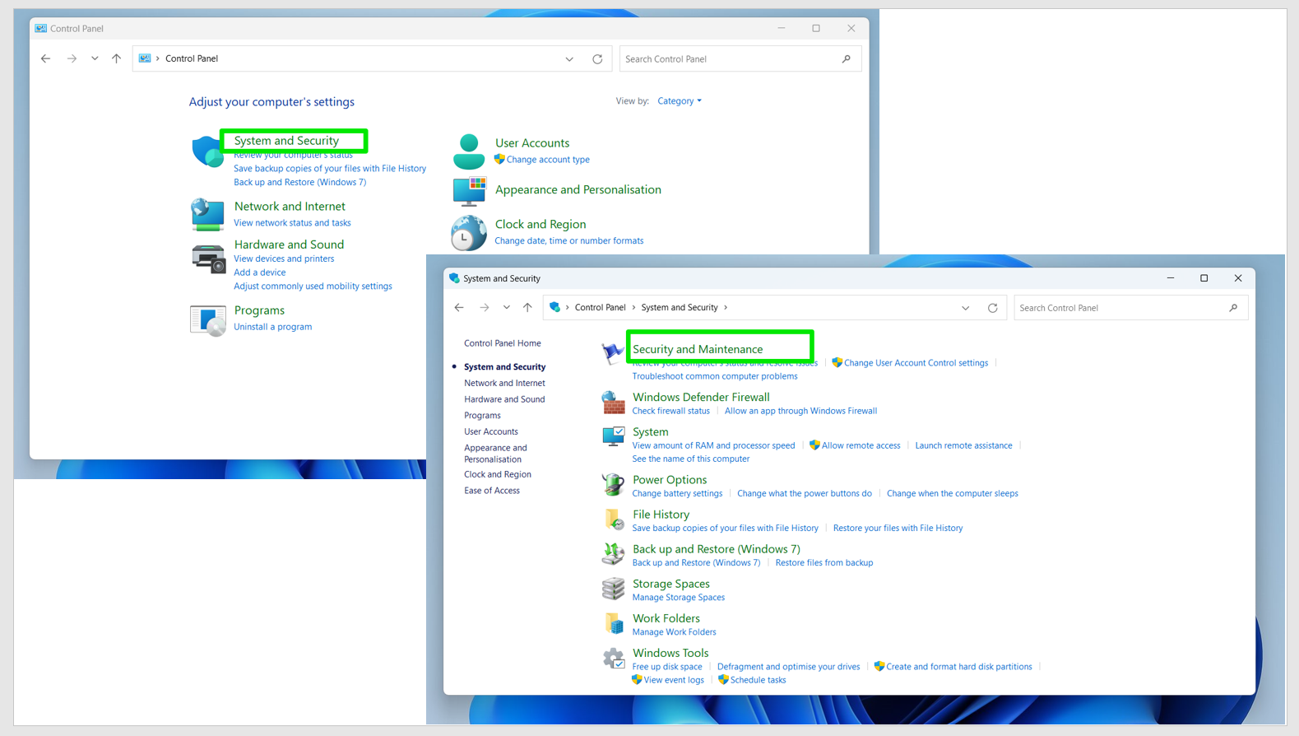
Task: Expand the chevron before Control Panel in back window
Action: point(158,58)
